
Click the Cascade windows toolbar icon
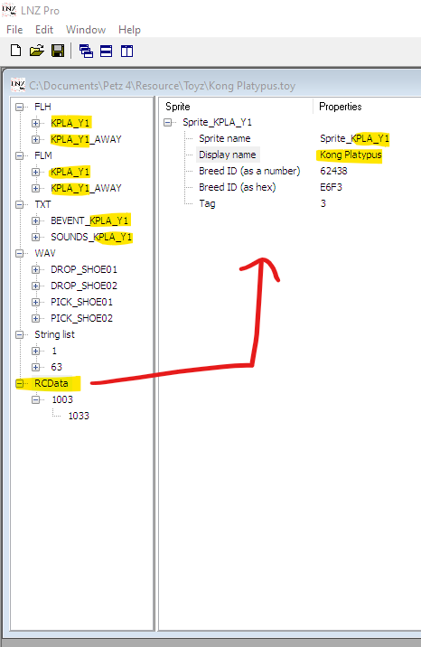(86, 51)
